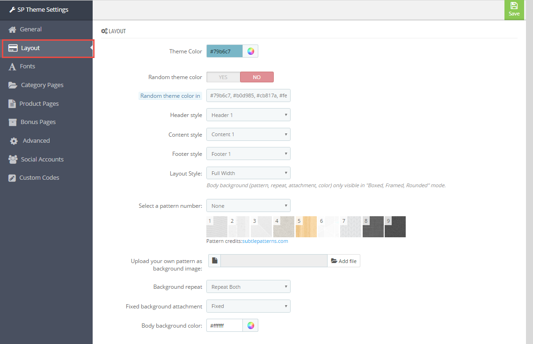Open the Fixed background attachment dropdown

coord(248,306)
